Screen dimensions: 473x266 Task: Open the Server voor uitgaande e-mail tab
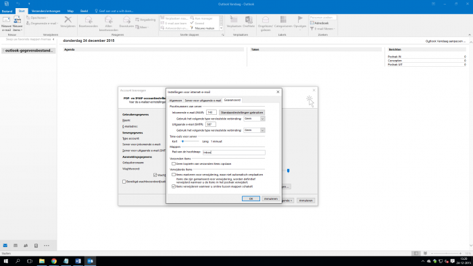[203, 101]
